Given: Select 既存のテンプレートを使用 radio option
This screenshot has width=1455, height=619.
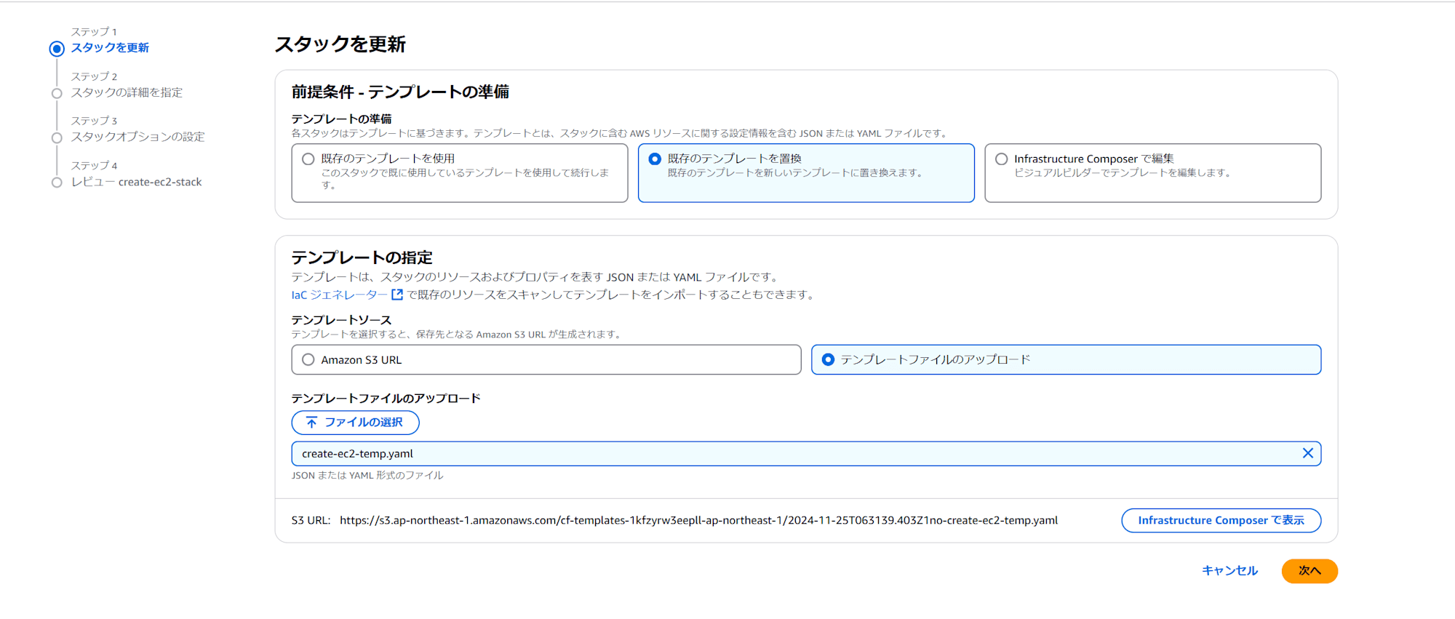Looking at the screenshot, I should pos(308,159).
